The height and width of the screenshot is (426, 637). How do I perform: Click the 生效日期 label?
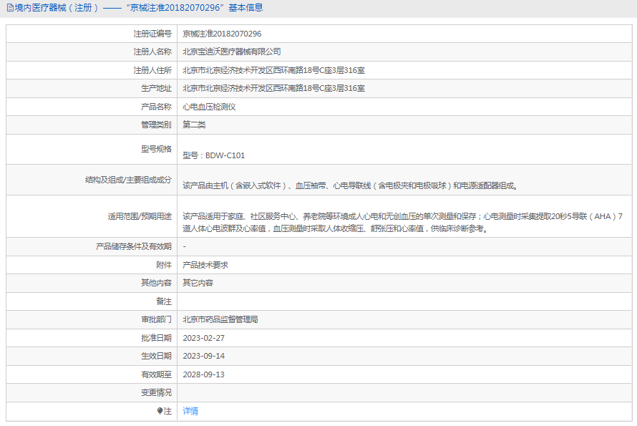click(157, 356)
